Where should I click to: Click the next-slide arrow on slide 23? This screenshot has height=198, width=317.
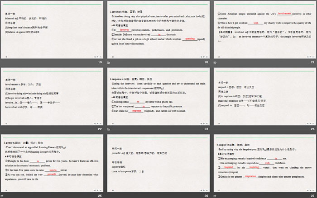point(204,123)
